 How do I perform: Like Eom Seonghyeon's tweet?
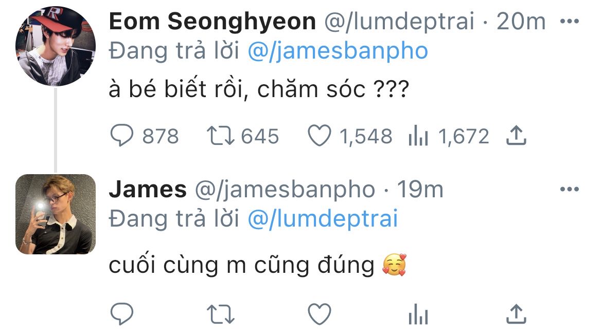coord(319,136)
